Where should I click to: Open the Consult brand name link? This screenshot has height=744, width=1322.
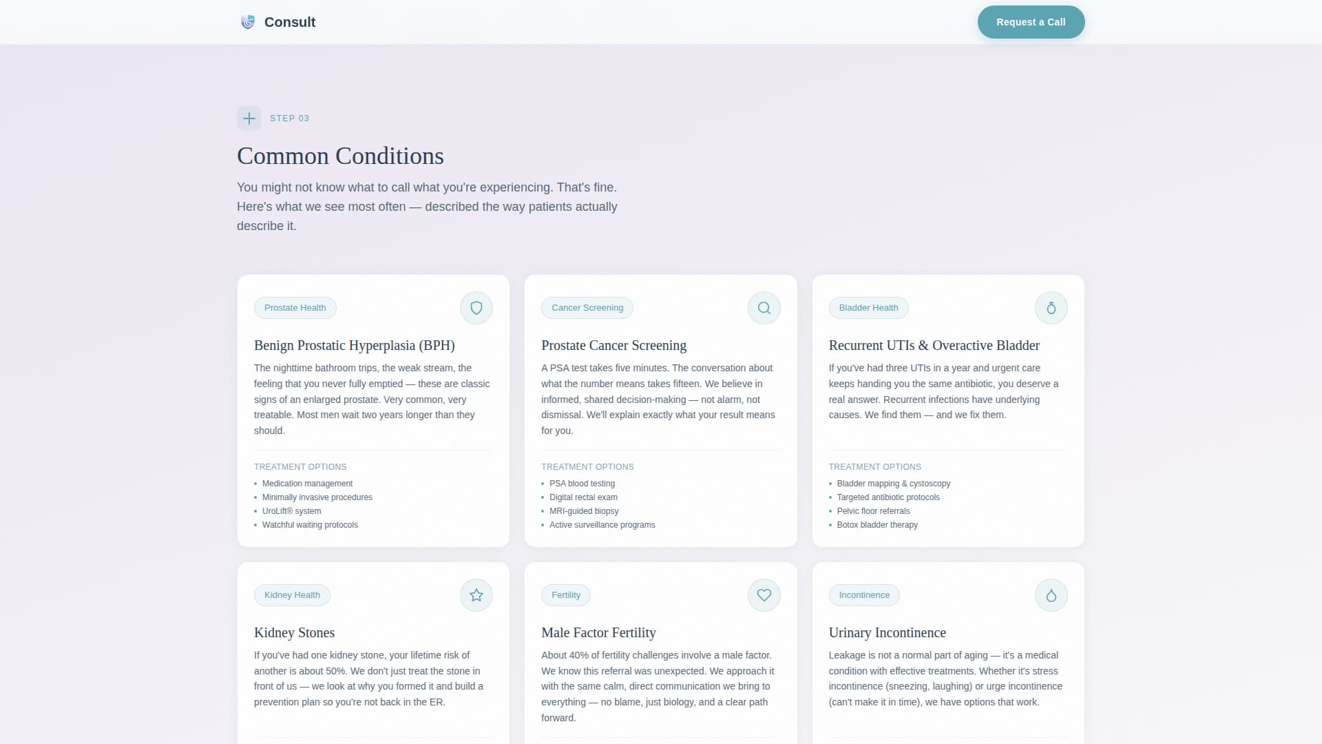tap(290, 22)
